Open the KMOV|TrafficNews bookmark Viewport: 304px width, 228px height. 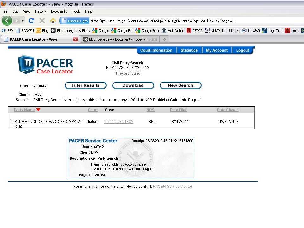(x=222, y=31)
